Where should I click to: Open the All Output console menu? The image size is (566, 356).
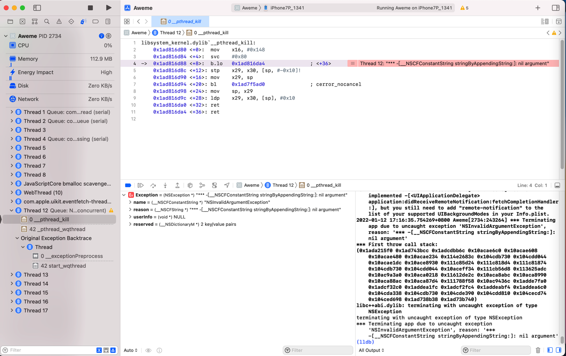[372, 350]
